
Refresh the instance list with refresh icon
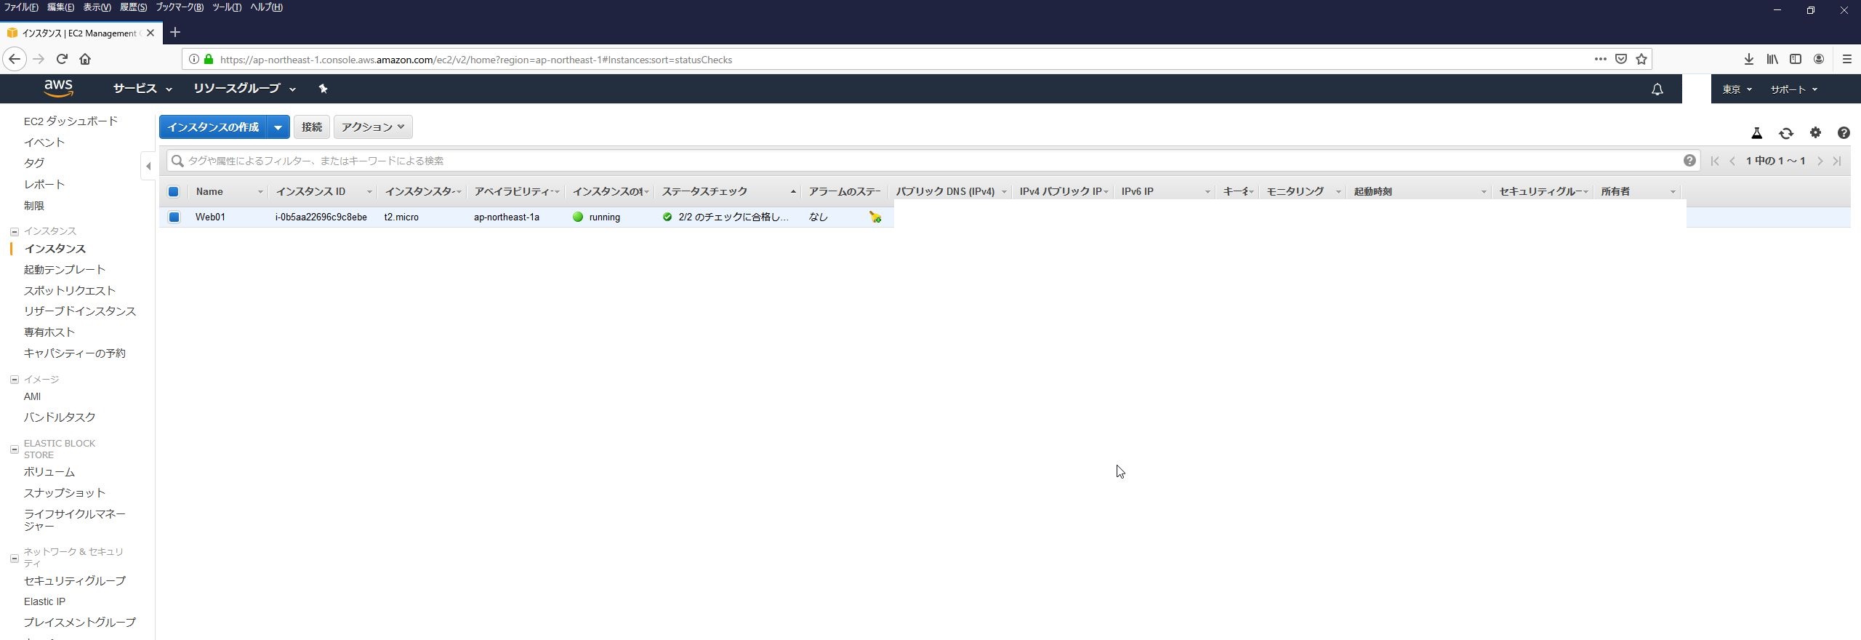[x=1785, y=133]
